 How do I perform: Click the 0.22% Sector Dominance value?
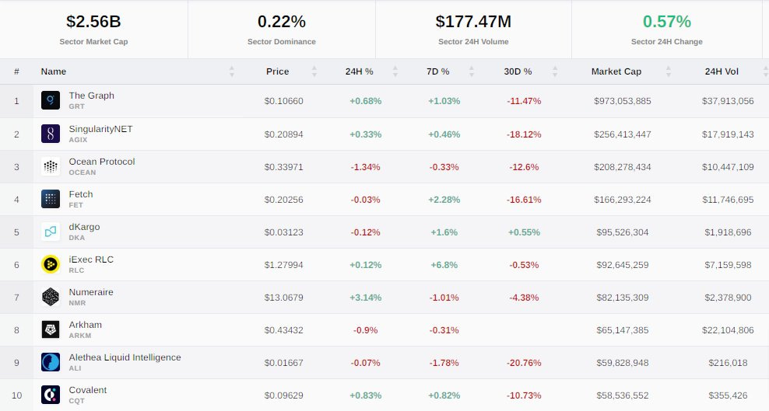point(282,22)
